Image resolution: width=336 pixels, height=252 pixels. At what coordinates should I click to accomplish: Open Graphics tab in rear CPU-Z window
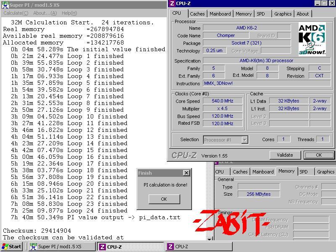[325, 172]
